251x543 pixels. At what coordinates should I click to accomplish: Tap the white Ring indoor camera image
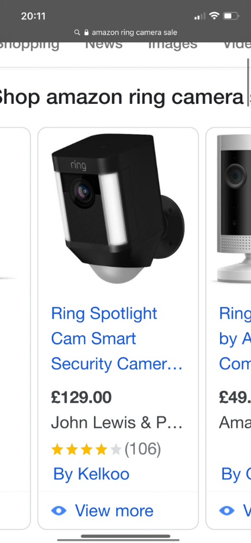pyautogui.click(x=234, y=209)
